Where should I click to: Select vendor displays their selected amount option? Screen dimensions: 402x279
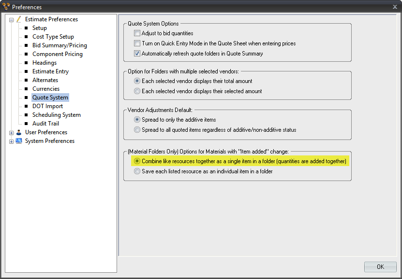pyautogui.click(x=137, y=91)
